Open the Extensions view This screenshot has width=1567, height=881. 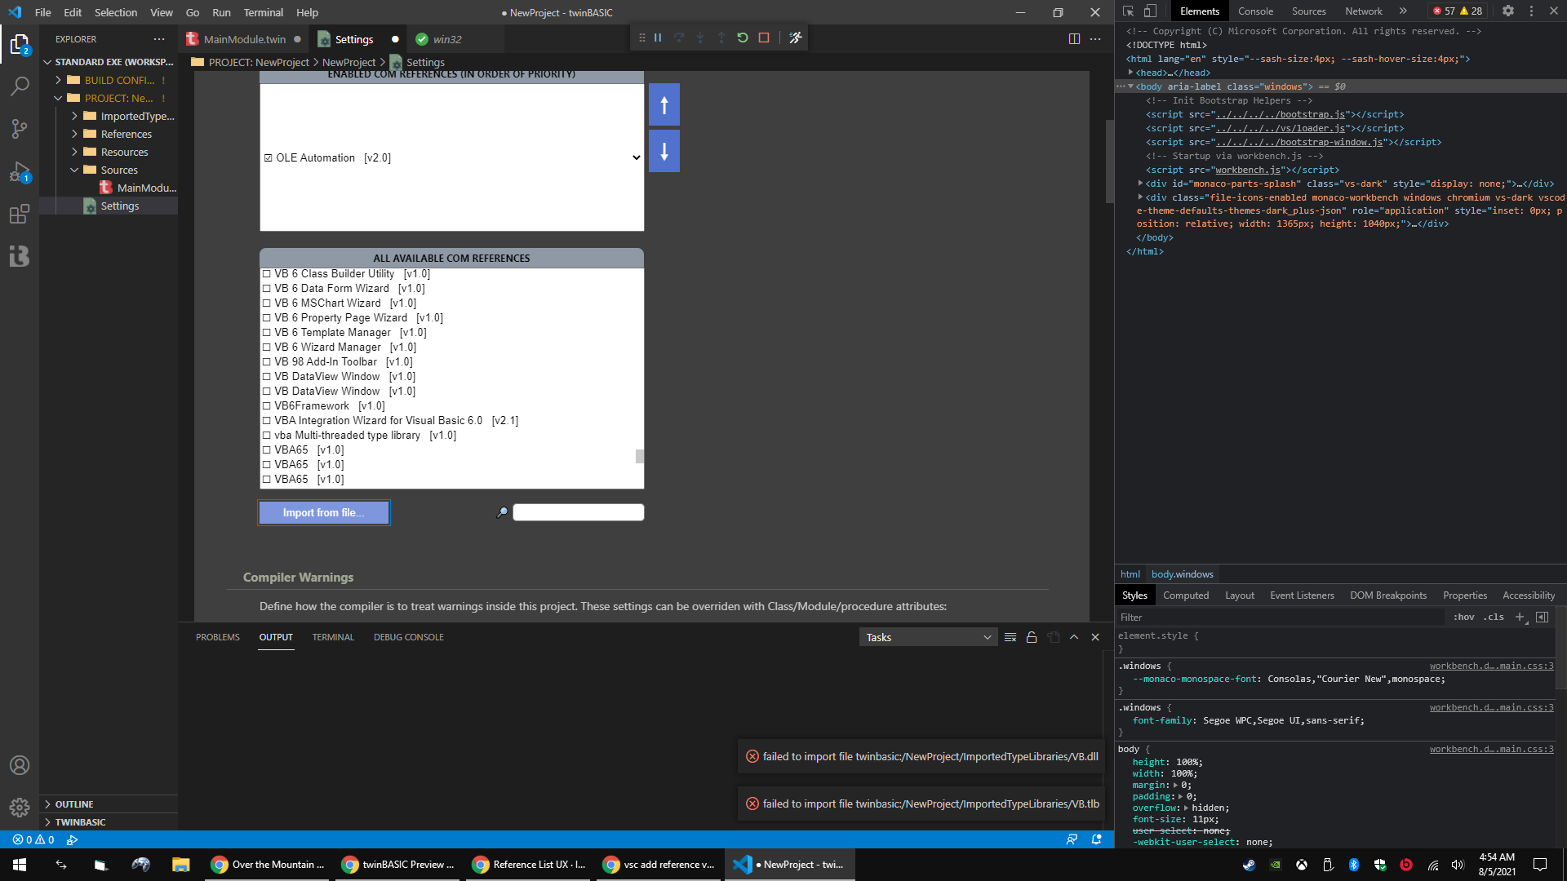pyautogui.click(x=20, y=215)
